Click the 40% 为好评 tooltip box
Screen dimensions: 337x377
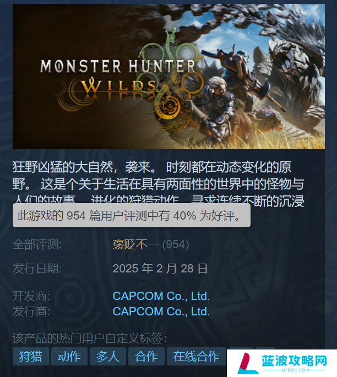(132, 215)
